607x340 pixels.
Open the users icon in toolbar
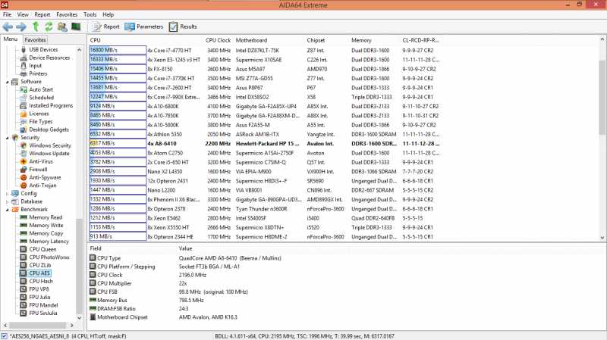tap(62, 27)
